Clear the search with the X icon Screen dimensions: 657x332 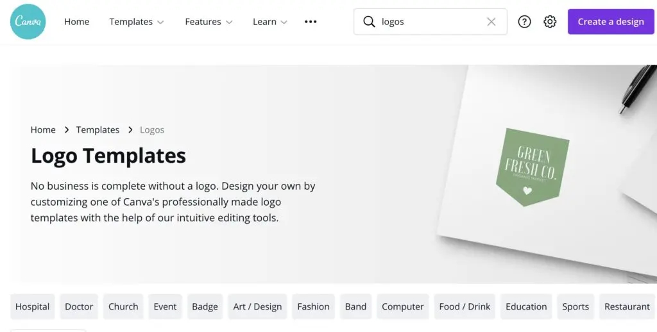[491, 22]
